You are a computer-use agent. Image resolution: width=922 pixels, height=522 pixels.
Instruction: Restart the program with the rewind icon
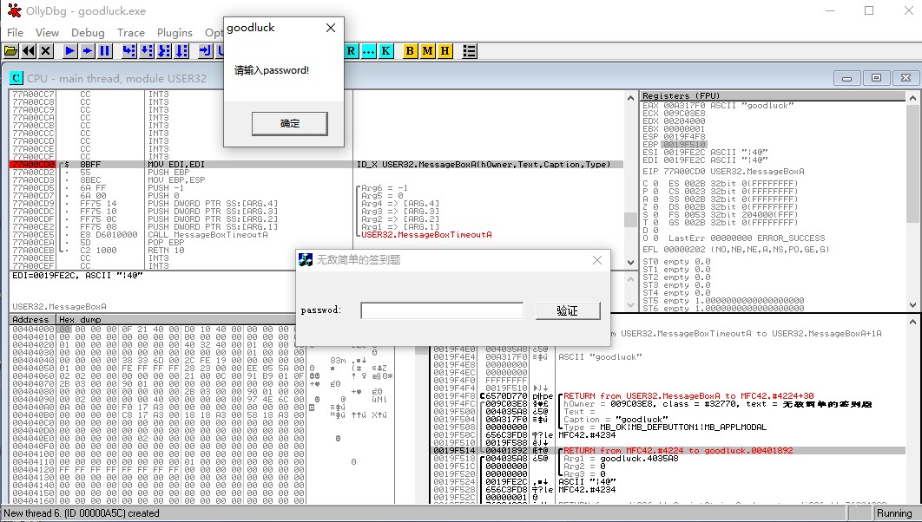click(29, 51)
